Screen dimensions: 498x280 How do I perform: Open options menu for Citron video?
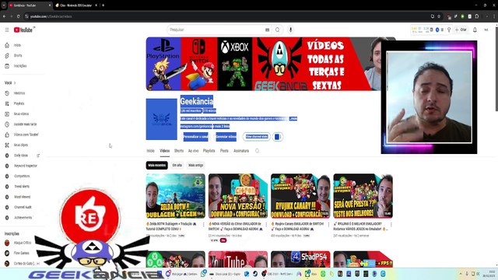[x=266, y=225]
